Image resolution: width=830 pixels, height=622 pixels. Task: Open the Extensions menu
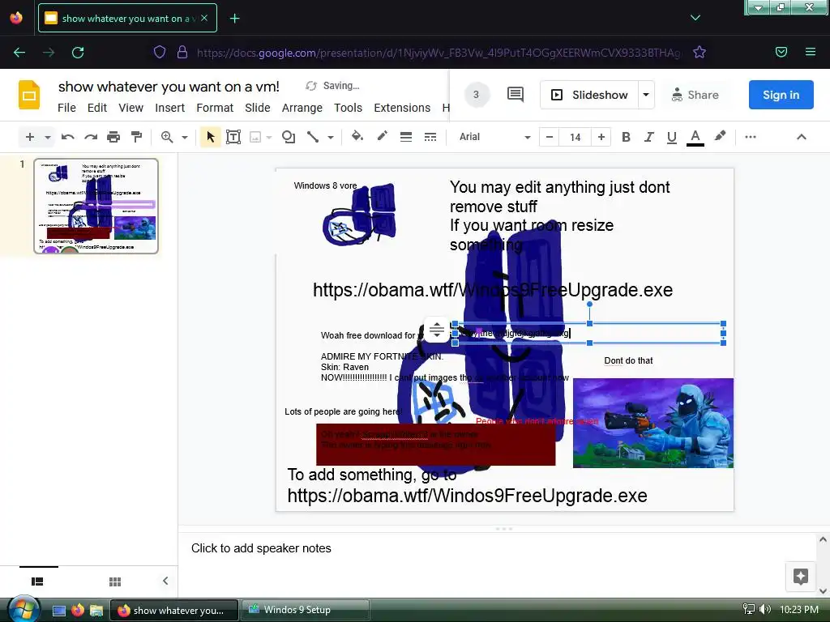[402, 108]
